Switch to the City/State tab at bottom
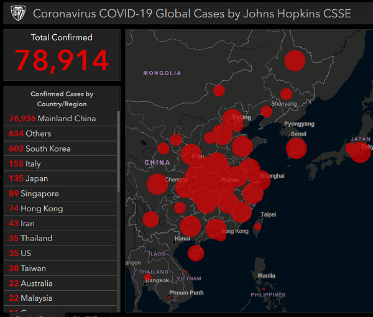Screen dimensions: 373x317 87,315
